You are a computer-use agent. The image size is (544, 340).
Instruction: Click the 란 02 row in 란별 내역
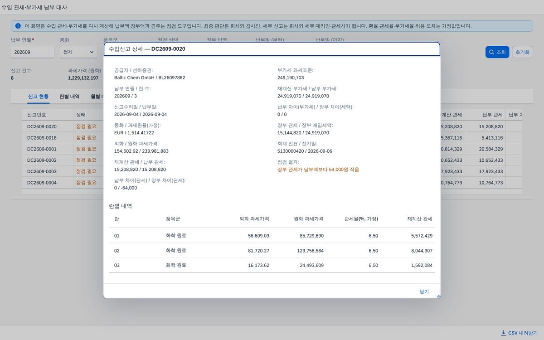click(272, 250)
